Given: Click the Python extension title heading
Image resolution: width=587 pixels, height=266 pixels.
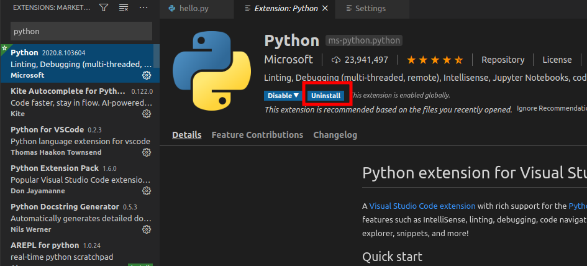Looking at the screenshot, I should click(x=291, y=40).
